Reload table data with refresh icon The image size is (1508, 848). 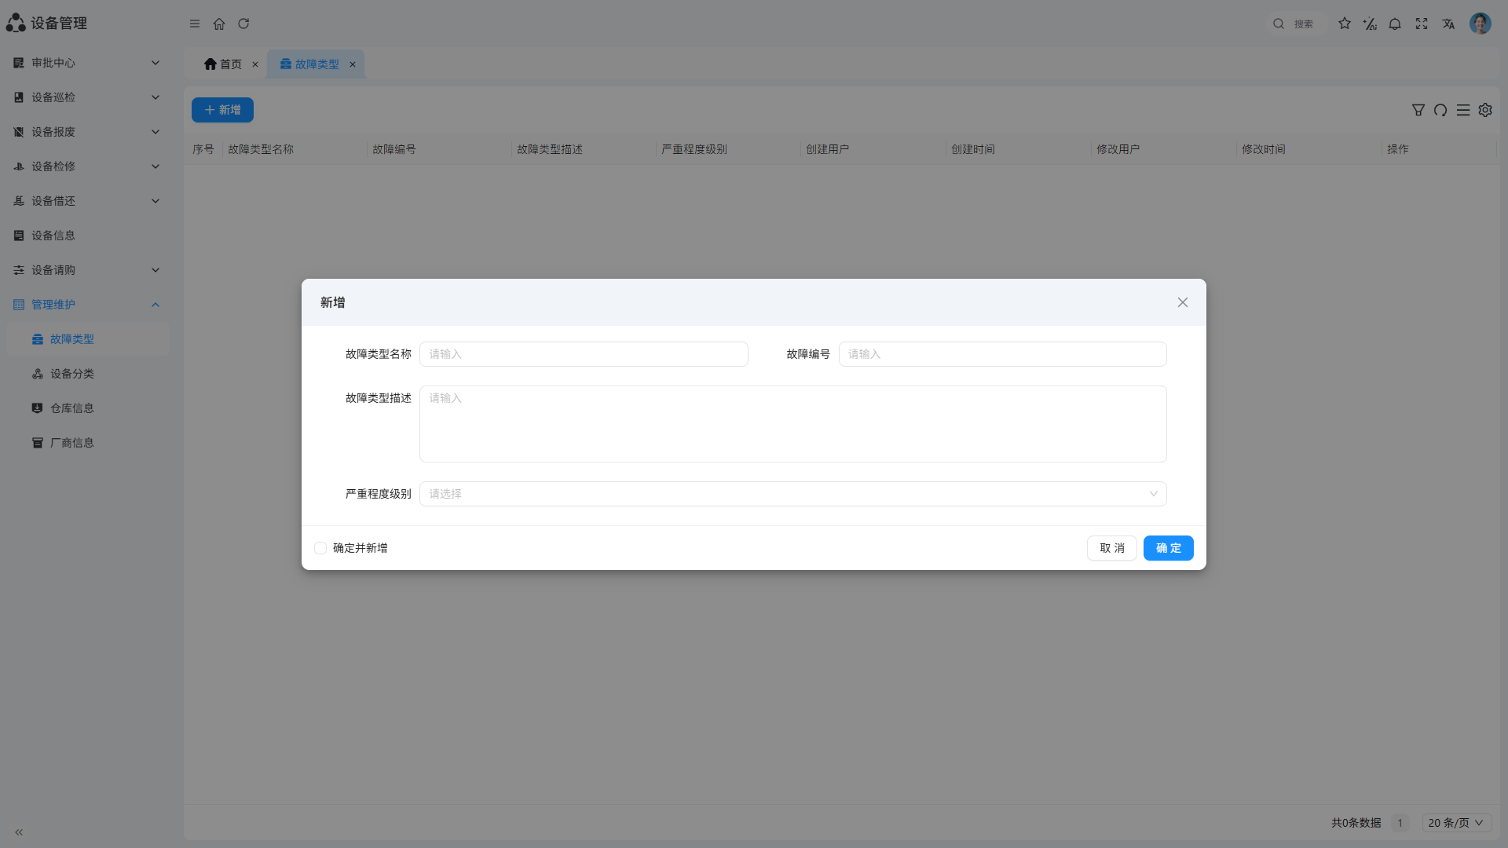click(x=1440, y=110)
